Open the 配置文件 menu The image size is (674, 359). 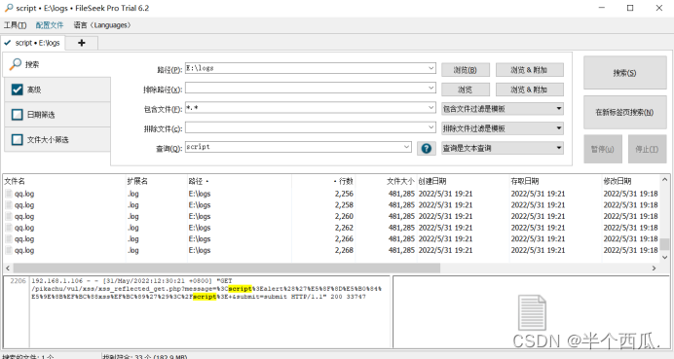(50, 25)
